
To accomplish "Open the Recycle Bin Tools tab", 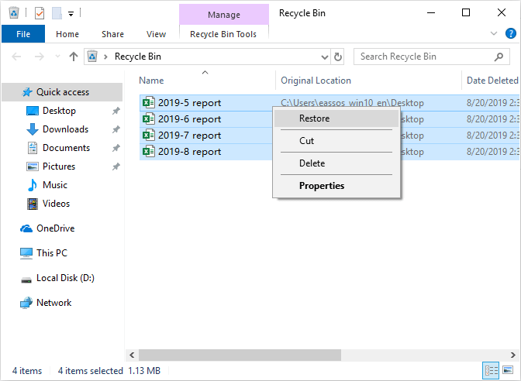I will click(223, 34).
